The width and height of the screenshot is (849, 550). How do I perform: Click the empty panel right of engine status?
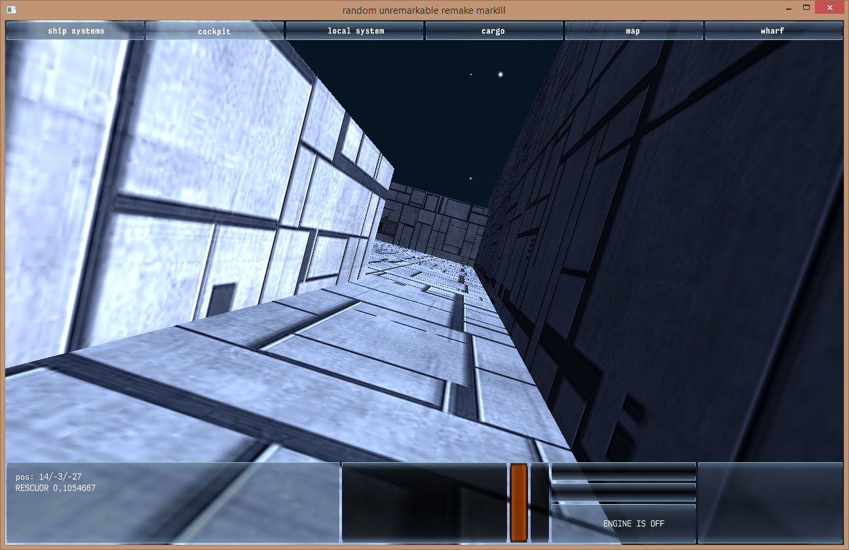770,502
